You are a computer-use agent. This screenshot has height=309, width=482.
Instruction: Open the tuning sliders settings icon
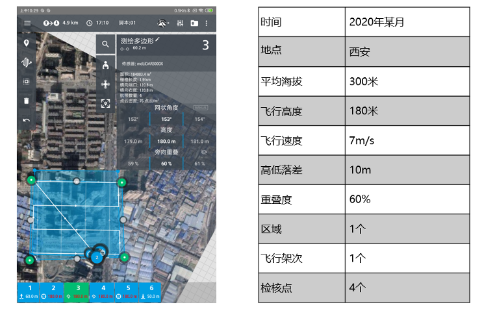pos(181,23)
